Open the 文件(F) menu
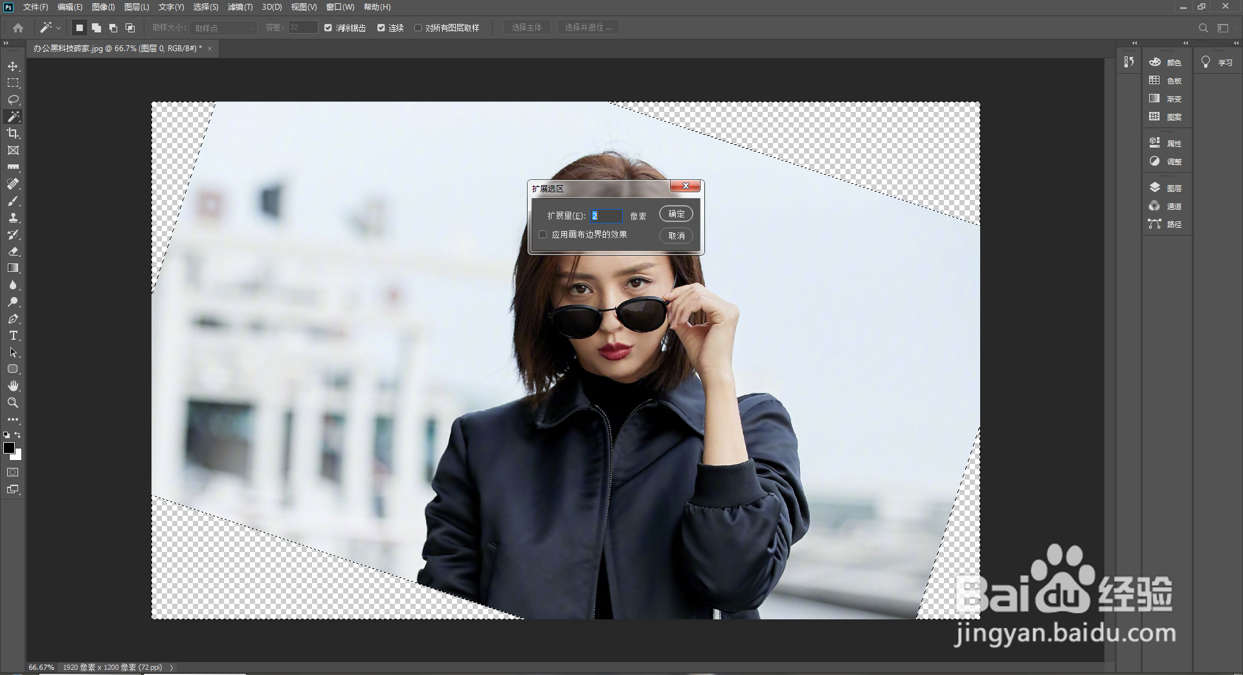 36,7
